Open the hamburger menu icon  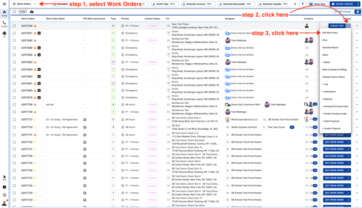click(x=4, y=4)
